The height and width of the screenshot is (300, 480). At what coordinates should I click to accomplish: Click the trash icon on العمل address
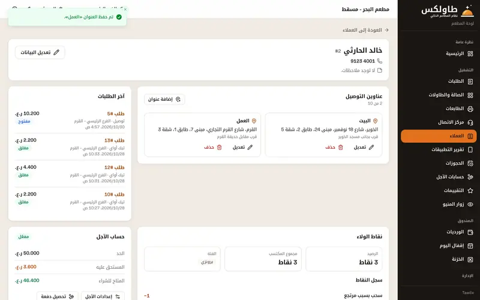click(x=219, y=147)
